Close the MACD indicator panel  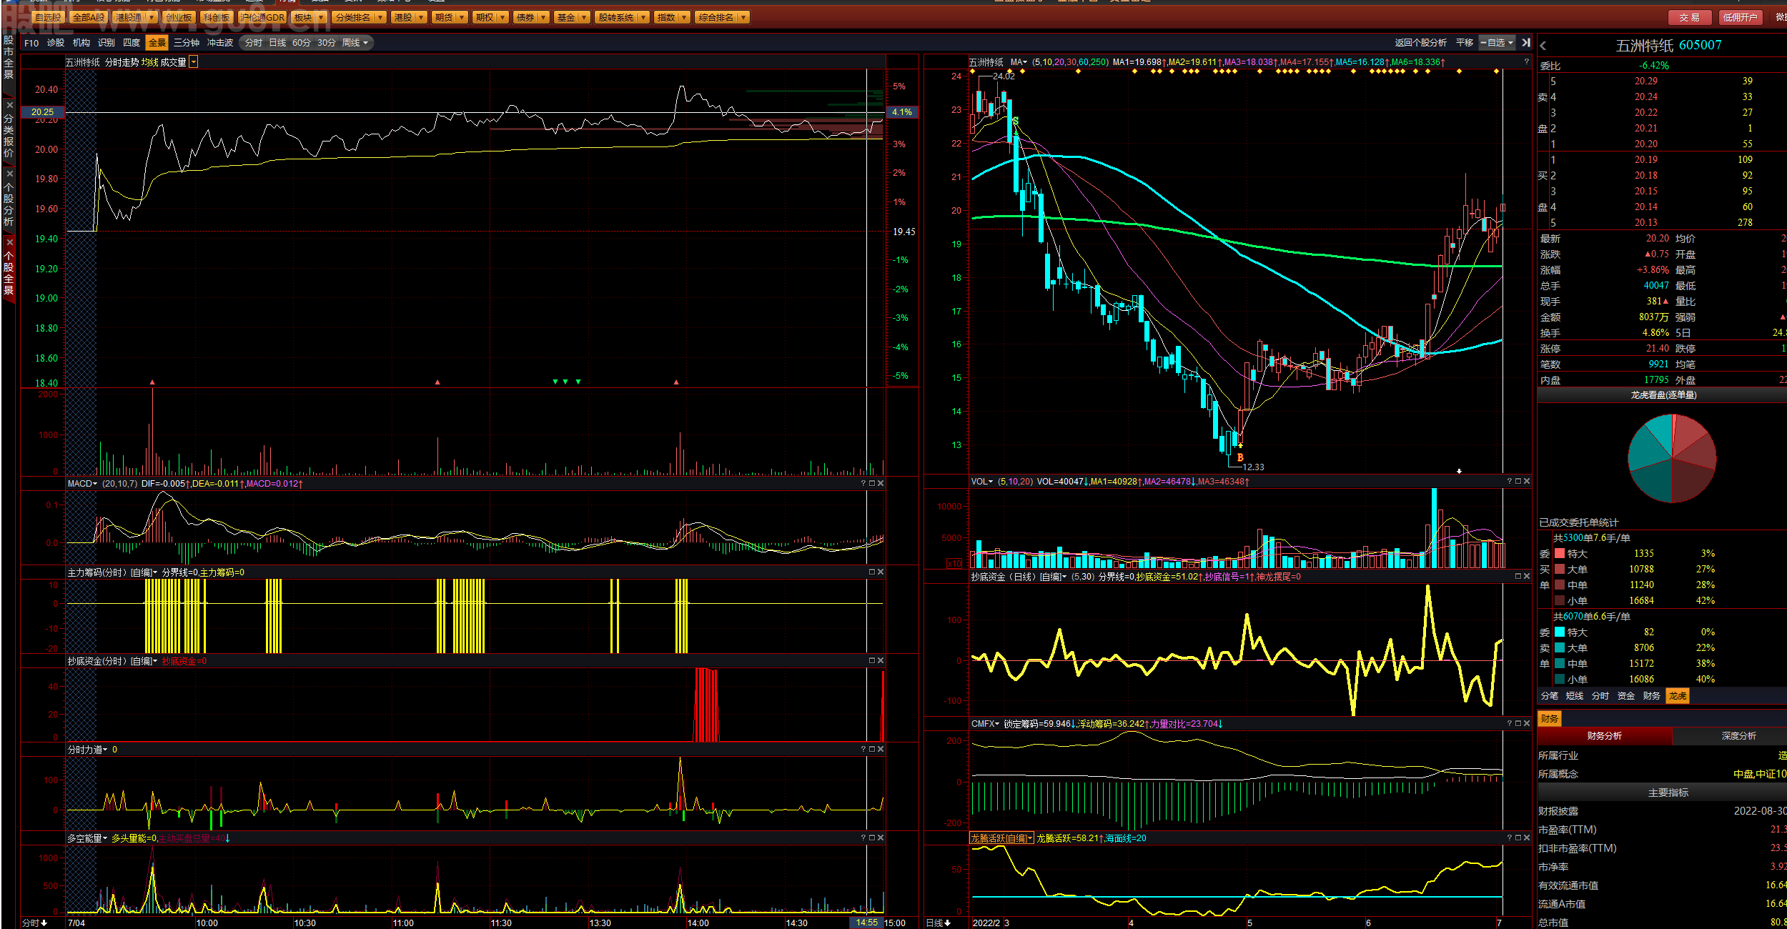coord(881,484)
